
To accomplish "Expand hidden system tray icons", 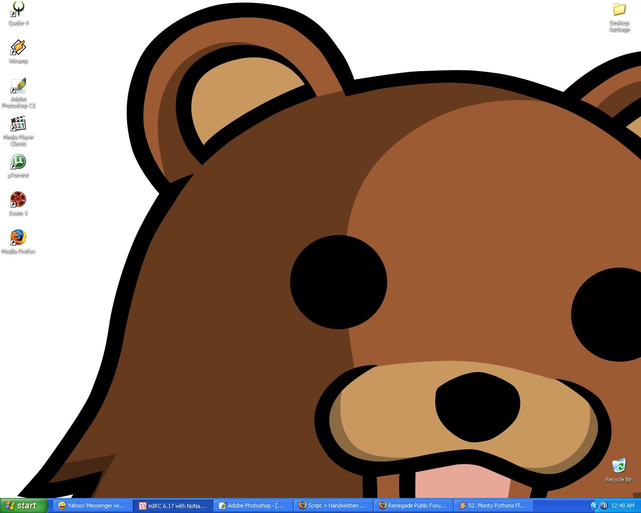I will point(594,505).
